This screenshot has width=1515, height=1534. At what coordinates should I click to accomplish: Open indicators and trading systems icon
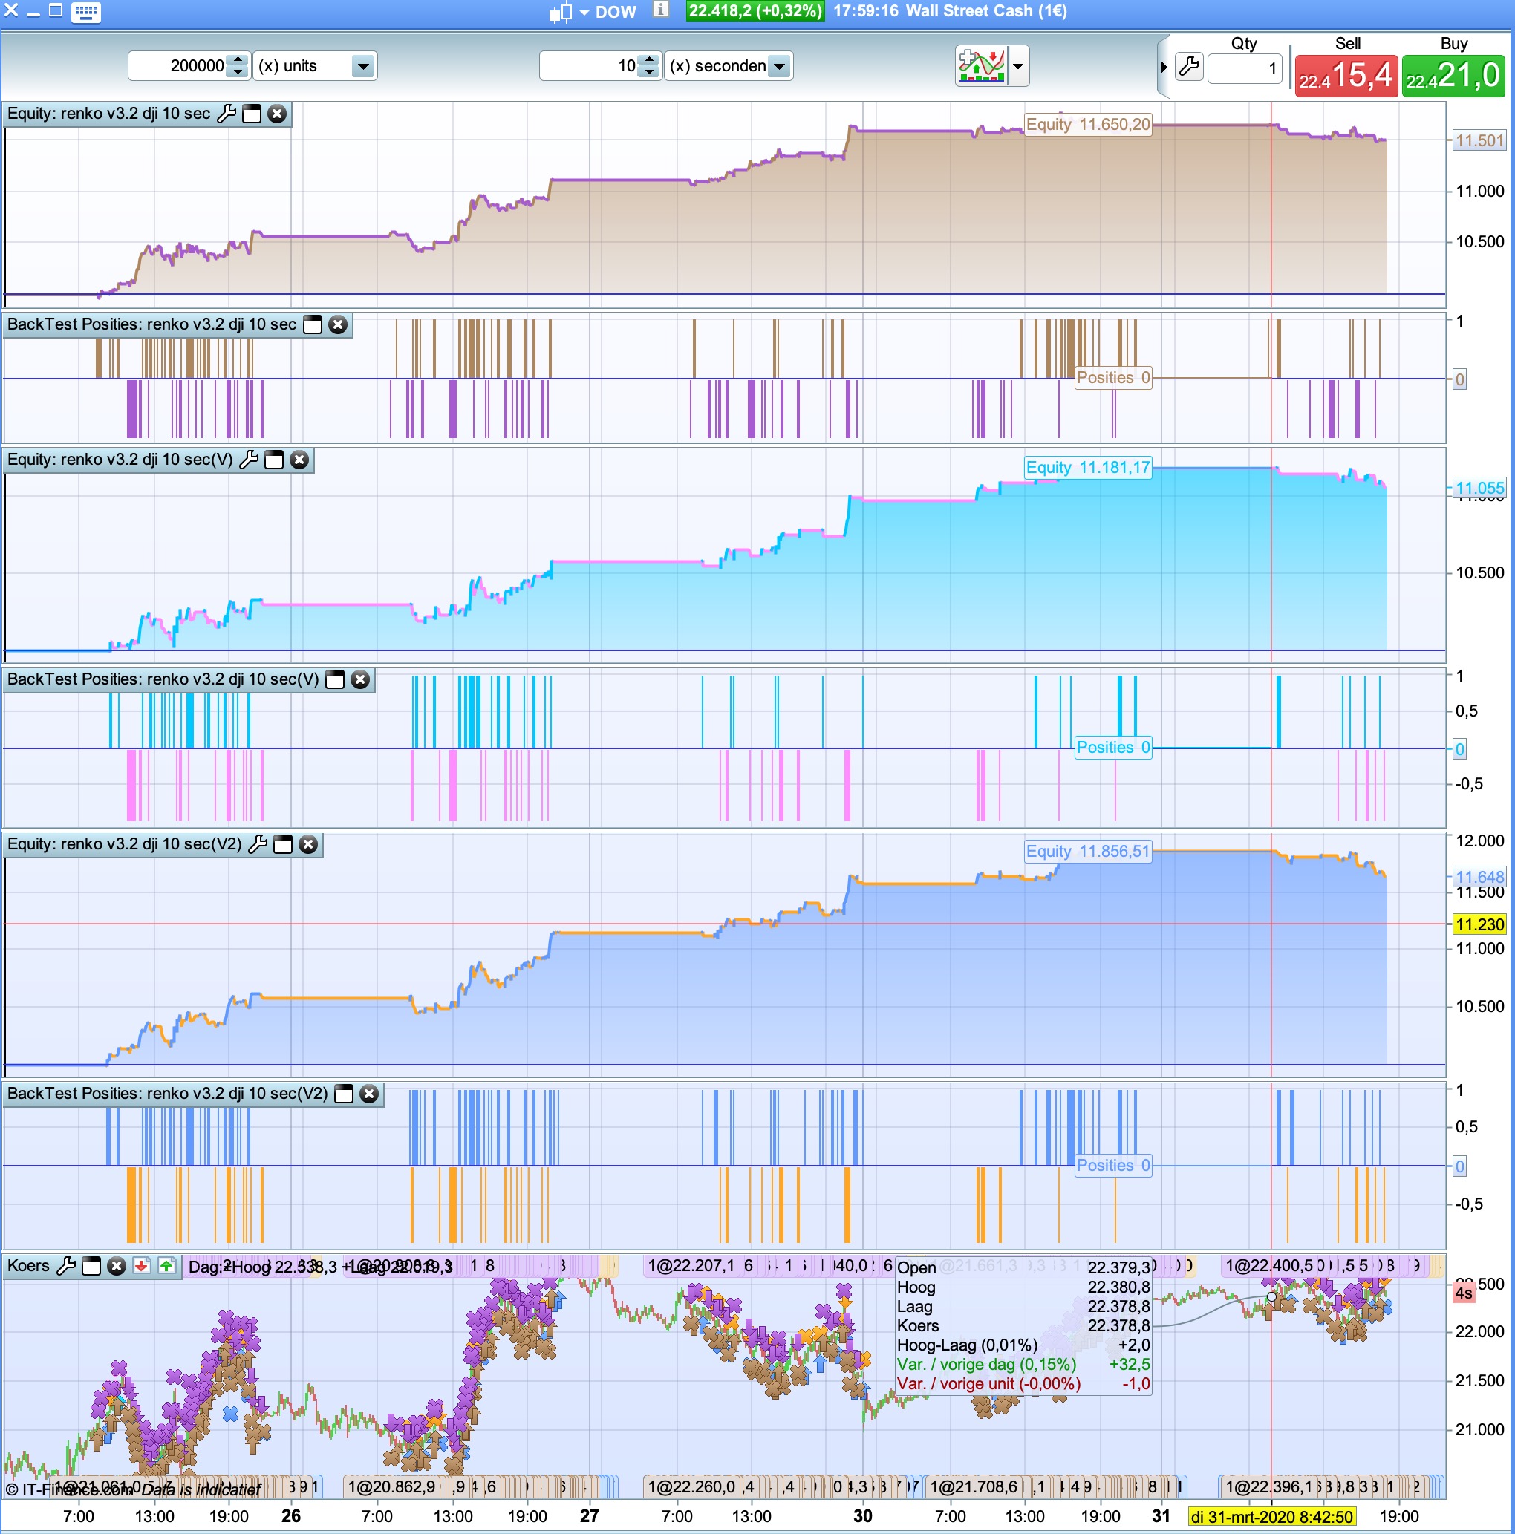(x=982, y=66)
